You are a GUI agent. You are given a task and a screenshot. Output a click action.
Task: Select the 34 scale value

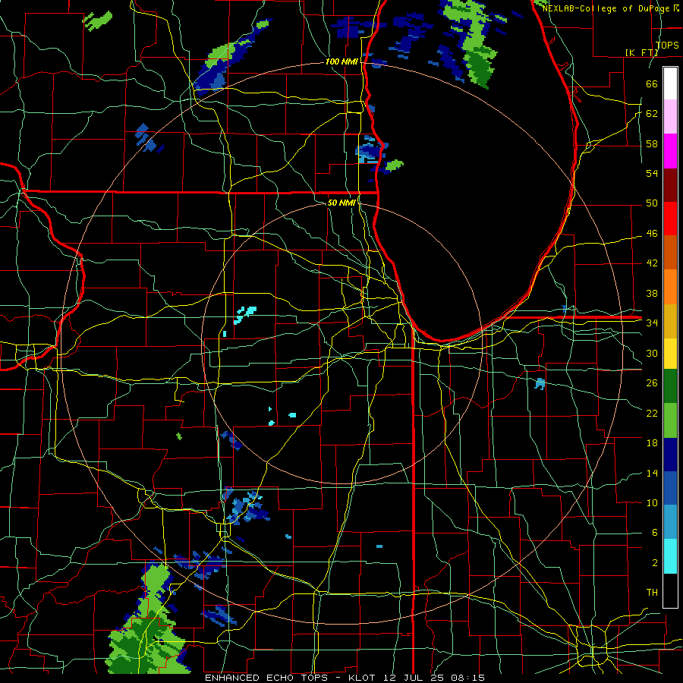652,323
